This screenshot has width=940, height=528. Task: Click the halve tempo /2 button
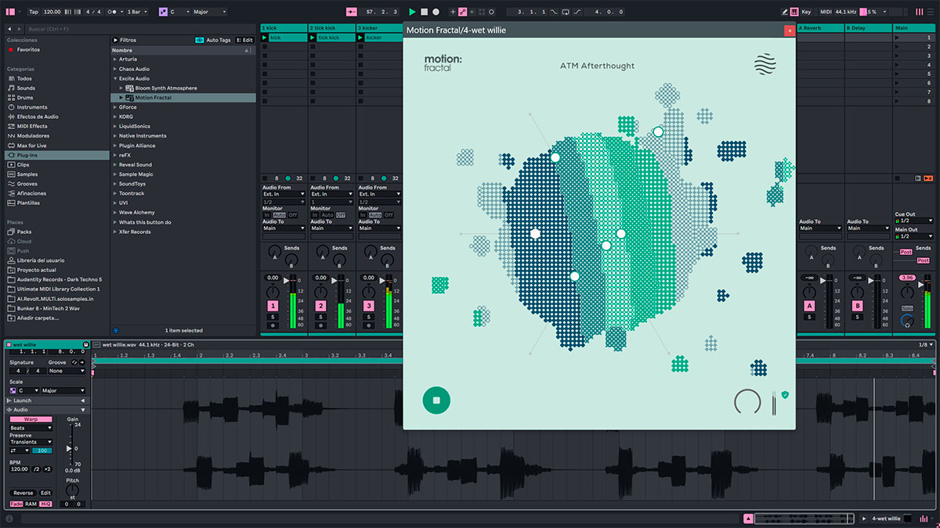click(x=36, y=469)
